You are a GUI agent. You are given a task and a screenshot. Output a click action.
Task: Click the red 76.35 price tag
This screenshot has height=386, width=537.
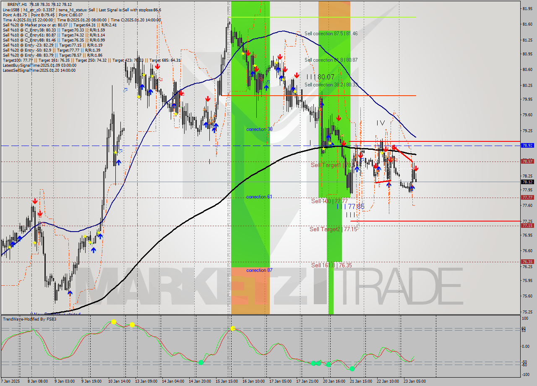pos(527,261)
